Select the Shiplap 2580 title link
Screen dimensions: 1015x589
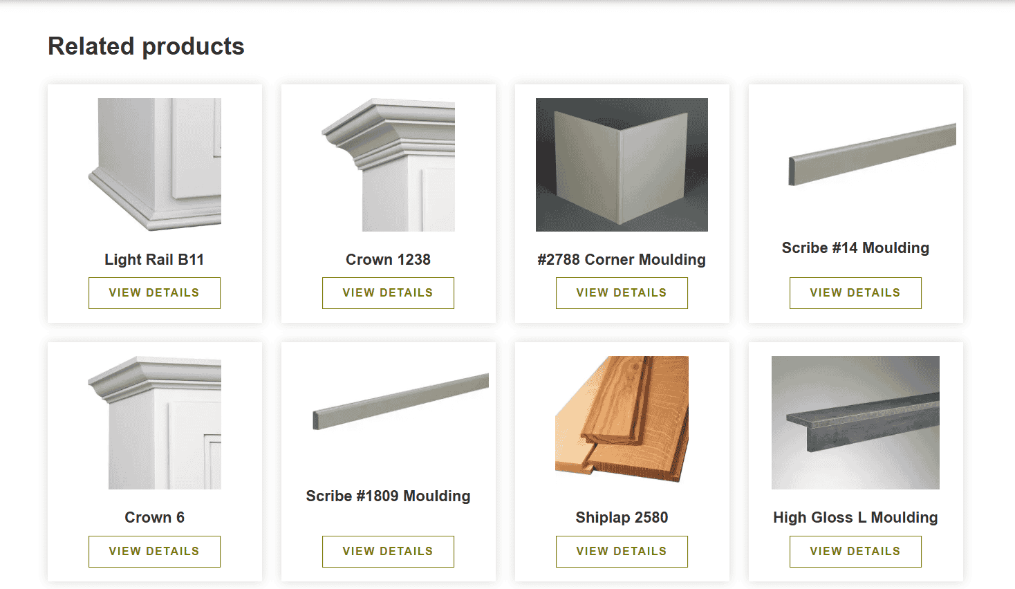(x=622, y=518)
